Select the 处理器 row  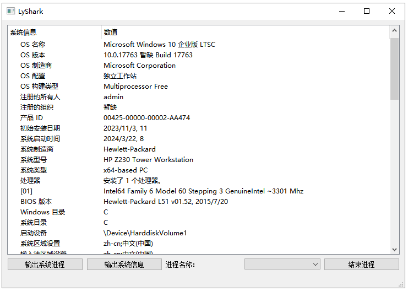(199, 181)
